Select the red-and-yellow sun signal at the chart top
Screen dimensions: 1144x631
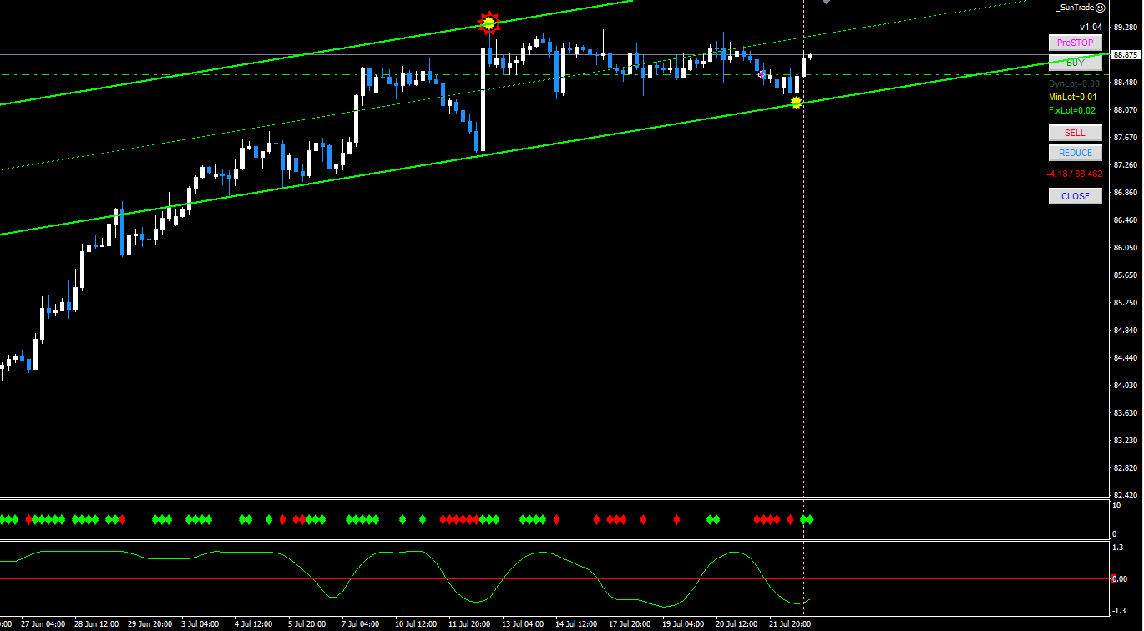pos(488,23)
